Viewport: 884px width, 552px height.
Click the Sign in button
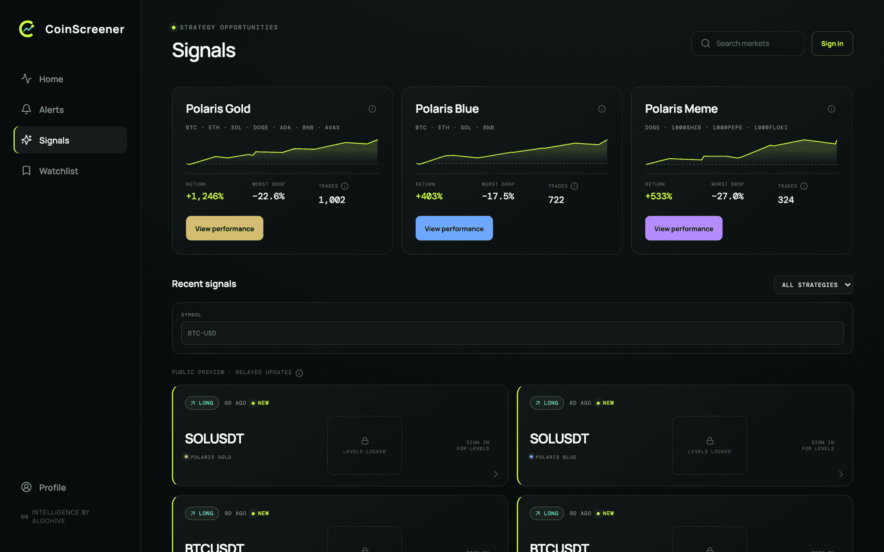click(x=832, y=44)
